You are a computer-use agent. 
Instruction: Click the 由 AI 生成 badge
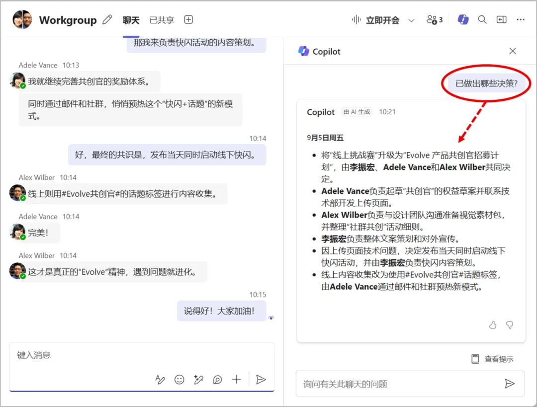pos(357,112)
